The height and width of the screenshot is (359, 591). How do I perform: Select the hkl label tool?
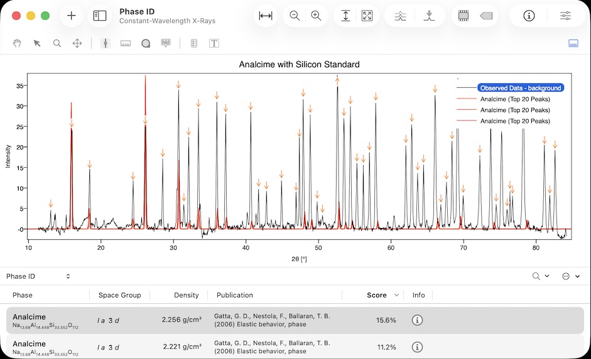click(166, 43)
